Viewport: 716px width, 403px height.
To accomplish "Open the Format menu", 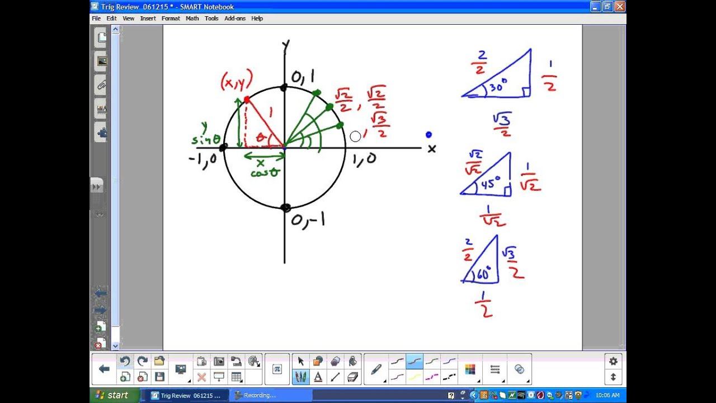I will click(171, 18).
